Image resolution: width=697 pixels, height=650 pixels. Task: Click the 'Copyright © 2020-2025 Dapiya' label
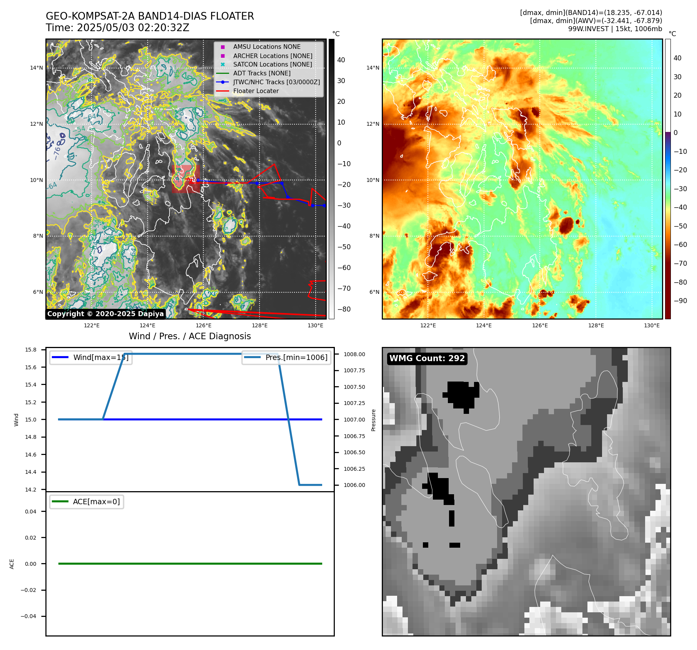click(106, 314)
